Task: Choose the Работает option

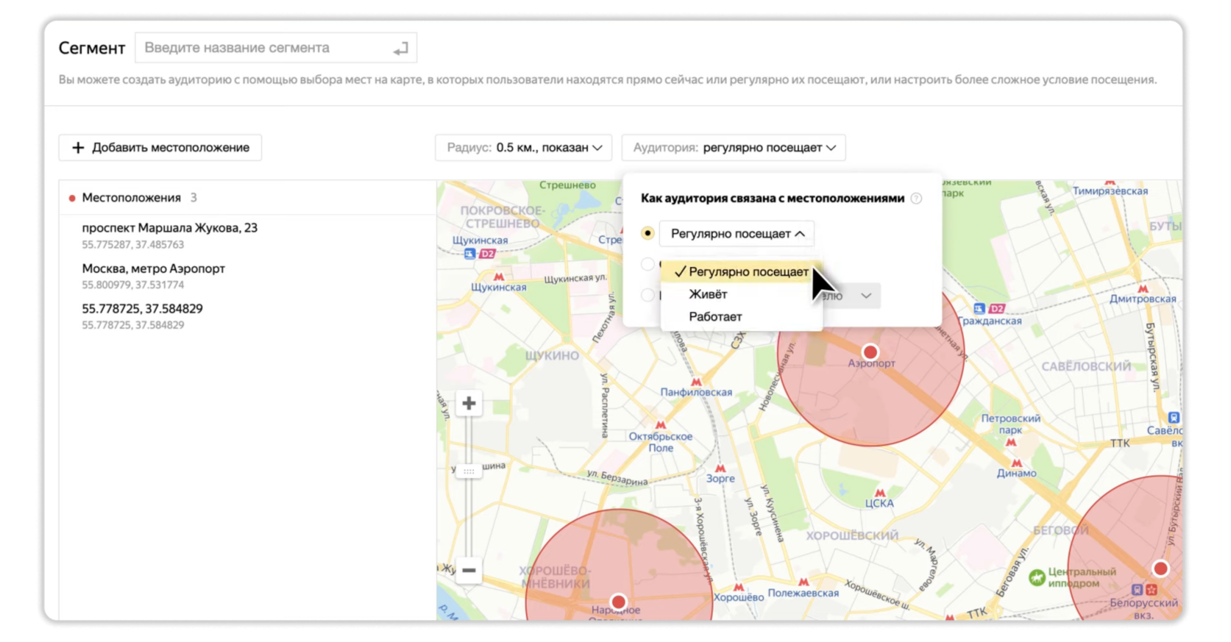Action: click(742, 317)
